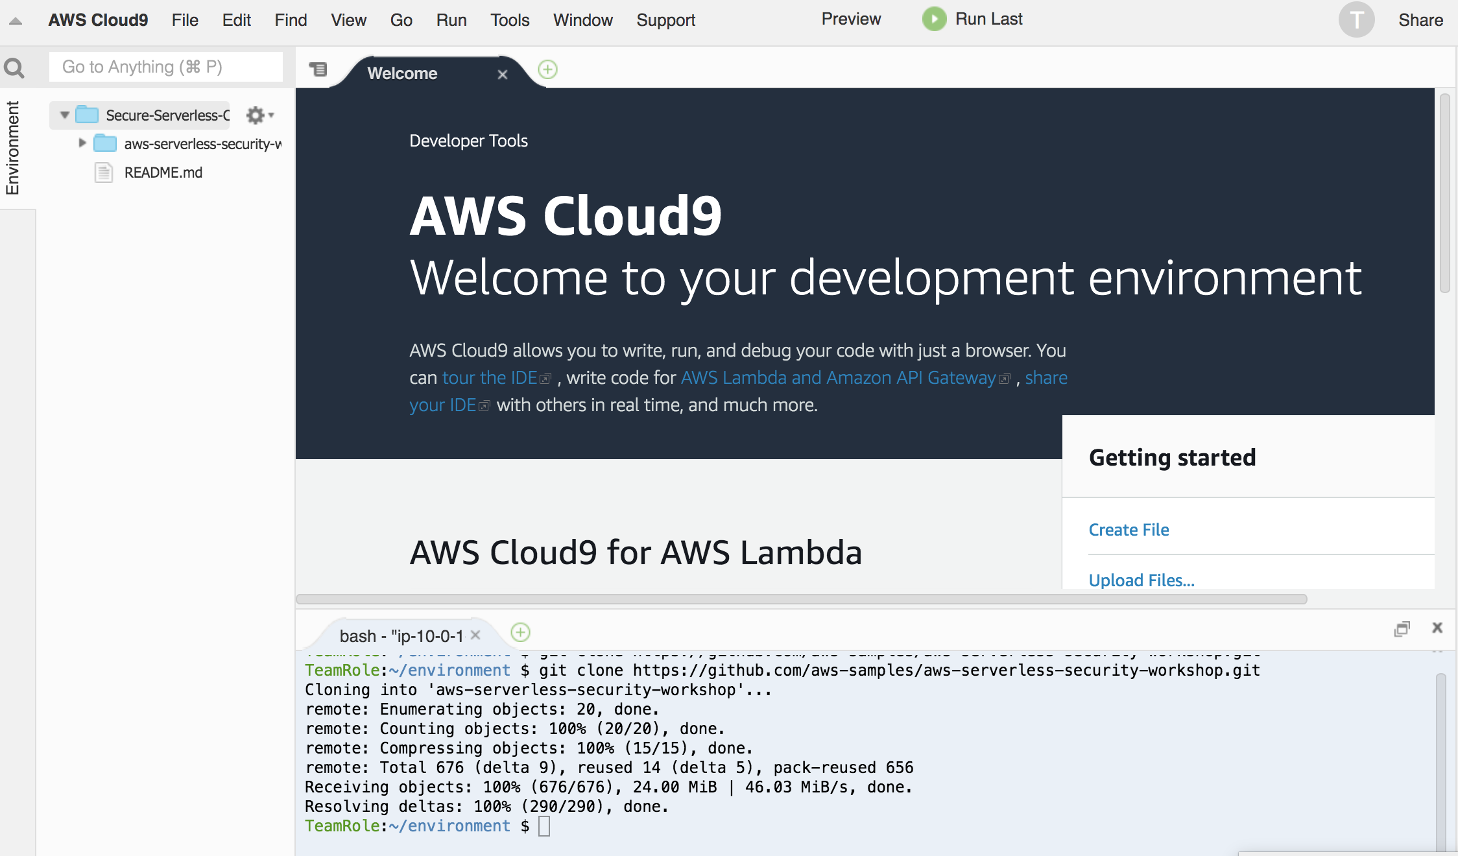Open the View menu
The width and height of the screenshot is (1458, 856).
pos(348,20)
